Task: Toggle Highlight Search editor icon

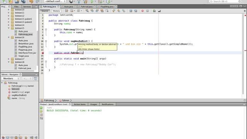Action: 102,11
